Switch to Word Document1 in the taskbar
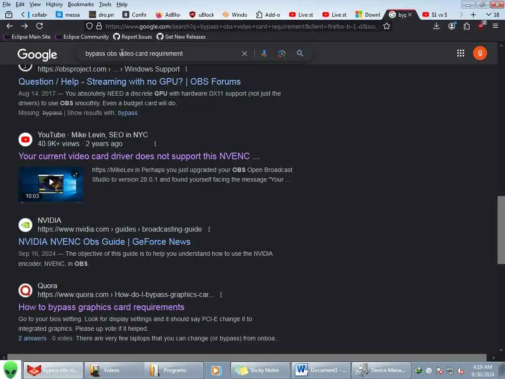Image resolution: width=505 pixels, height=379 pixels. [321, 370]
